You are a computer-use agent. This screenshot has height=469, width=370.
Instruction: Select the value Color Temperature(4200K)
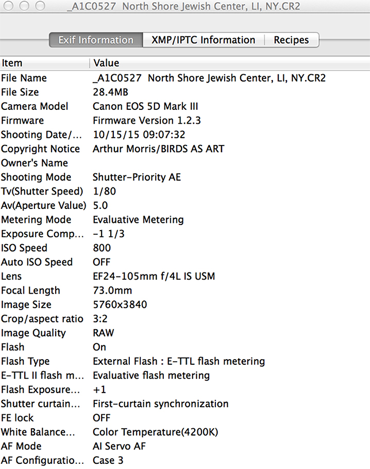coord(156,432)
